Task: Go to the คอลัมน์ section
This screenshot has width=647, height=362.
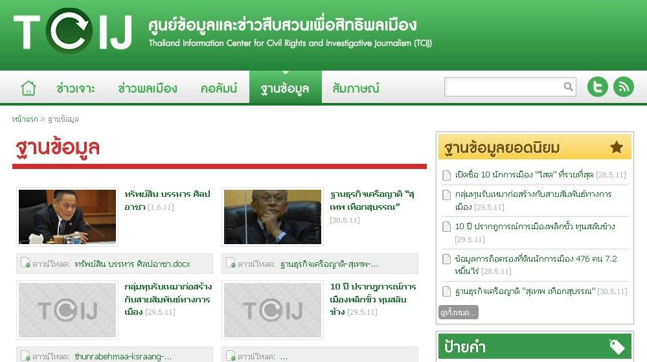Action: 218,88
